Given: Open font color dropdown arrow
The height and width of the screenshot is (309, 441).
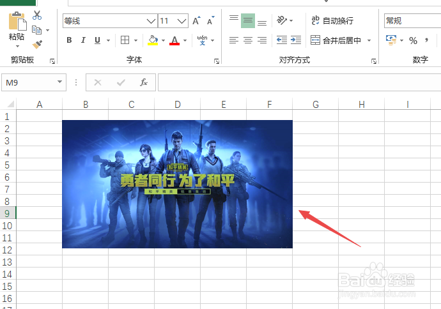Looking at the screenshot, I should pyautogui.click(x=185, y=40).
